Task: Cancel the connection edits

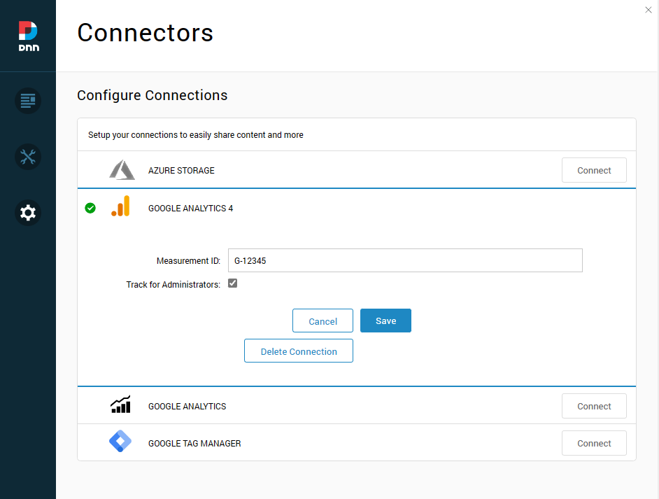Action: (323, 321)
